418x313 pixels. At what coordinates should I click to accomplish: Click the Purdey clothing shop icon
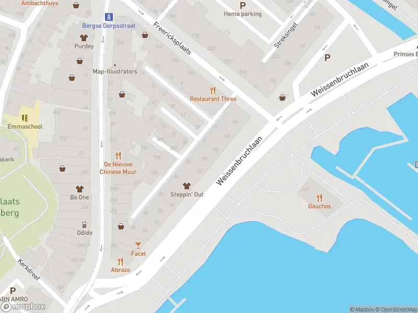pos(84,38)
